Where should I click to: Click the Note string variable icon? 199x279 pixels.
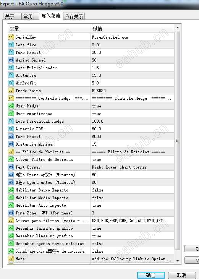click(11, 259)
